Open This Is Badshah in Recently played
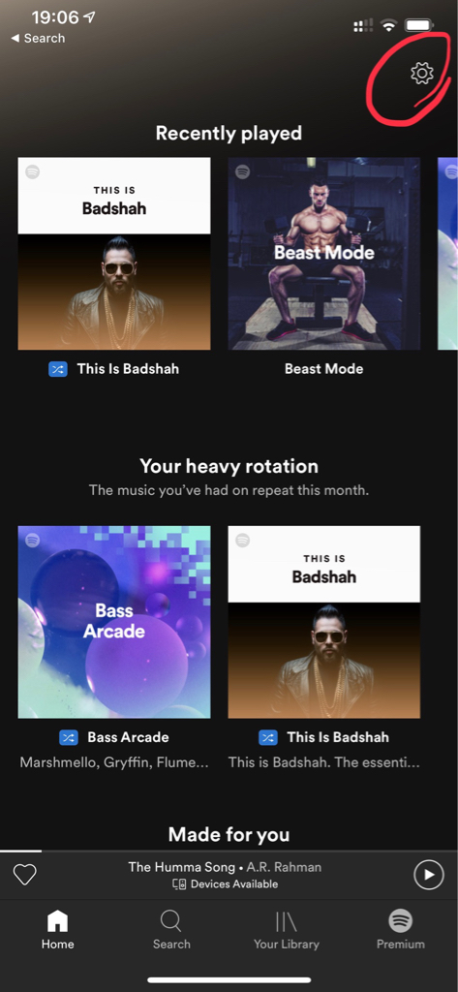This screenshot has width=458, height=992. [x=114, y=254]
